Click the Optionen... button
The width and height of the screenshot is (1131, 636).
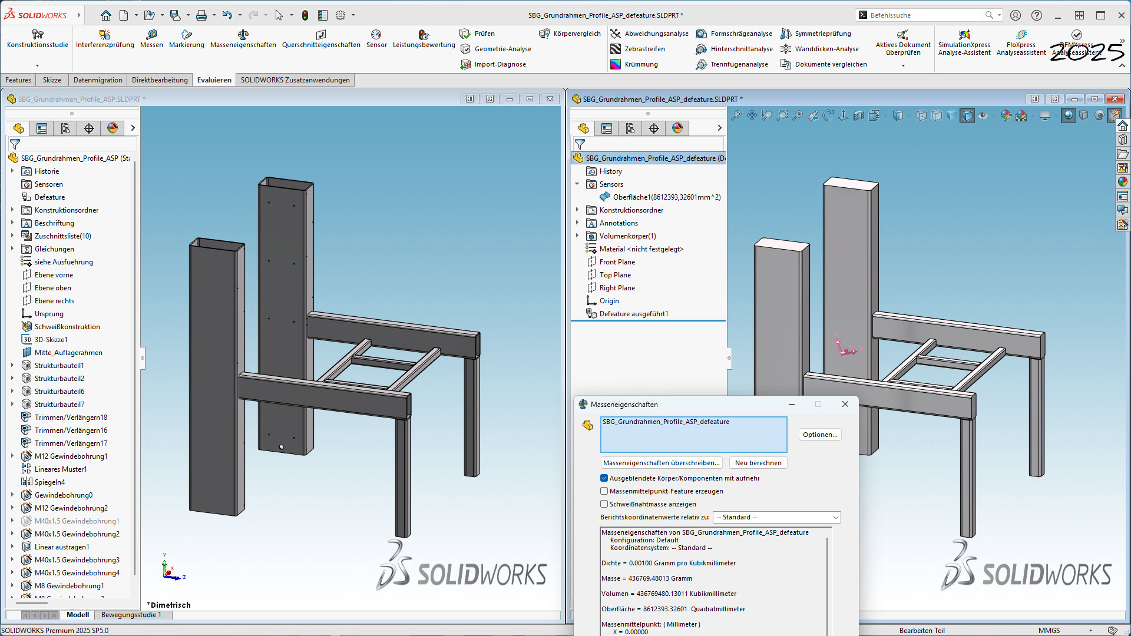pos(819,435)
